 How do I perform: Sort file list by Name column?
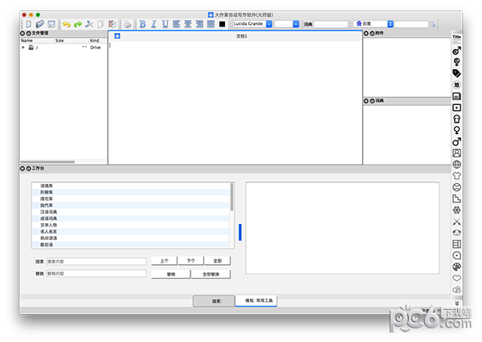pos(37,41)
